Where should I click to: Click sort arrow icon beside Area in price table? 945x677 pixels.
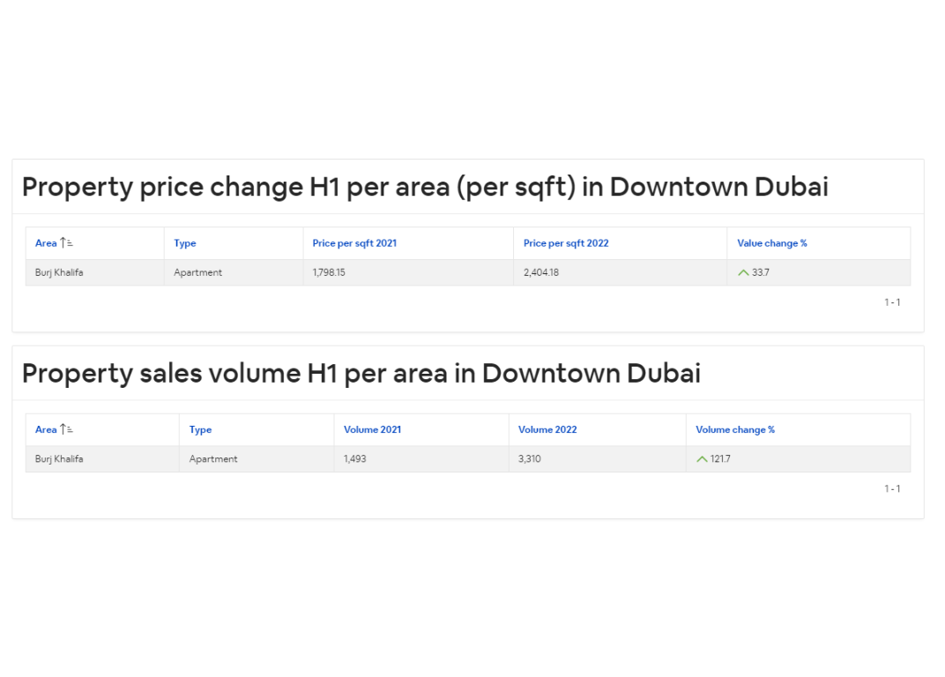coord(66,243)
